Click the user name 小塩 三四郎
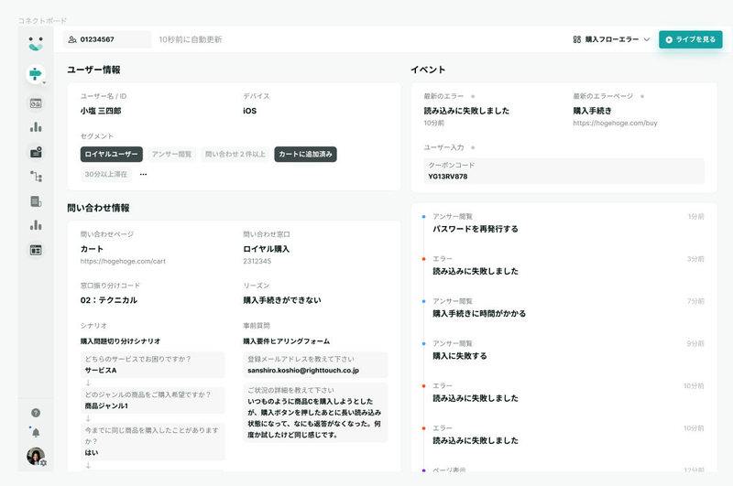This screenshot has height=486, width=733. (101, 111)
